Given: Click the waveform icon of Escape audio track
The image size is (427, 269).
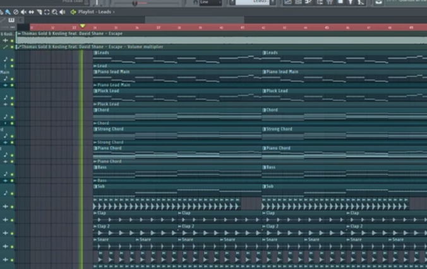Looking at the screenshot, I should coord(5,40).
